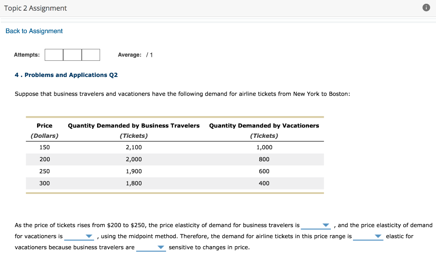Viewport: 436px width, 259px height.
Task: Select the Quantity Demanded by Business Travelers header
Action: pos(134,125)
